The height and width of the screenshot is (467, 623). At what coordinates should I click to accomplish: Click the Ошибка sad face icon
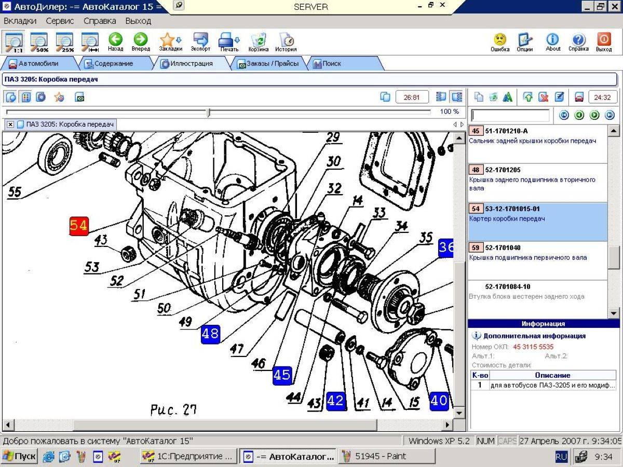pos(500,39)
